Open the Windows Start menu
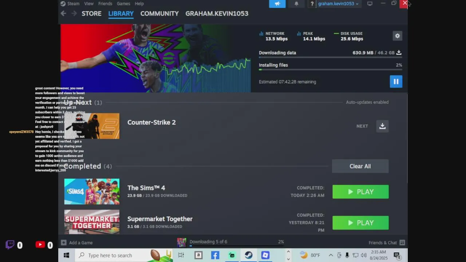Screen dimensions: 466x262 67,255
